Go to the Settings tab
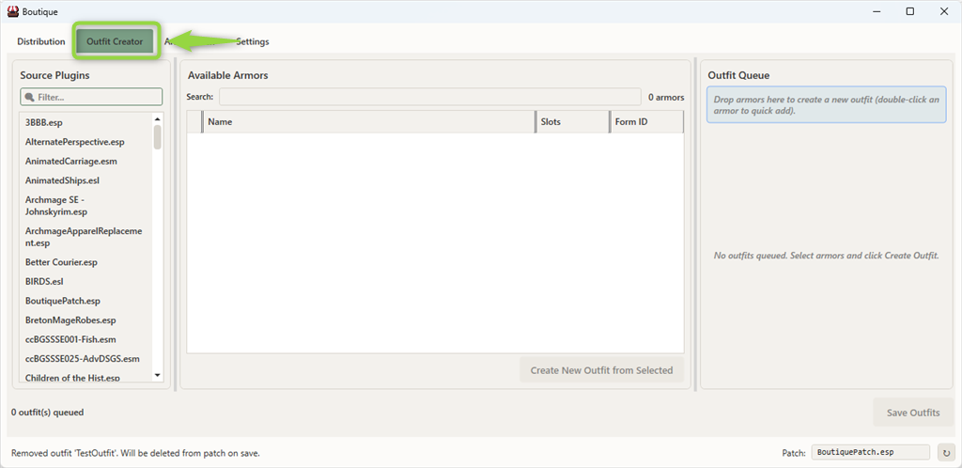962x468 pixels. (x=252, y=41)
